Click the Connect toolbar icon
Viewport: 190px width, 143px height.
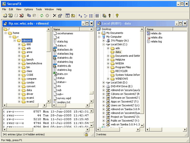click(5, 16)
